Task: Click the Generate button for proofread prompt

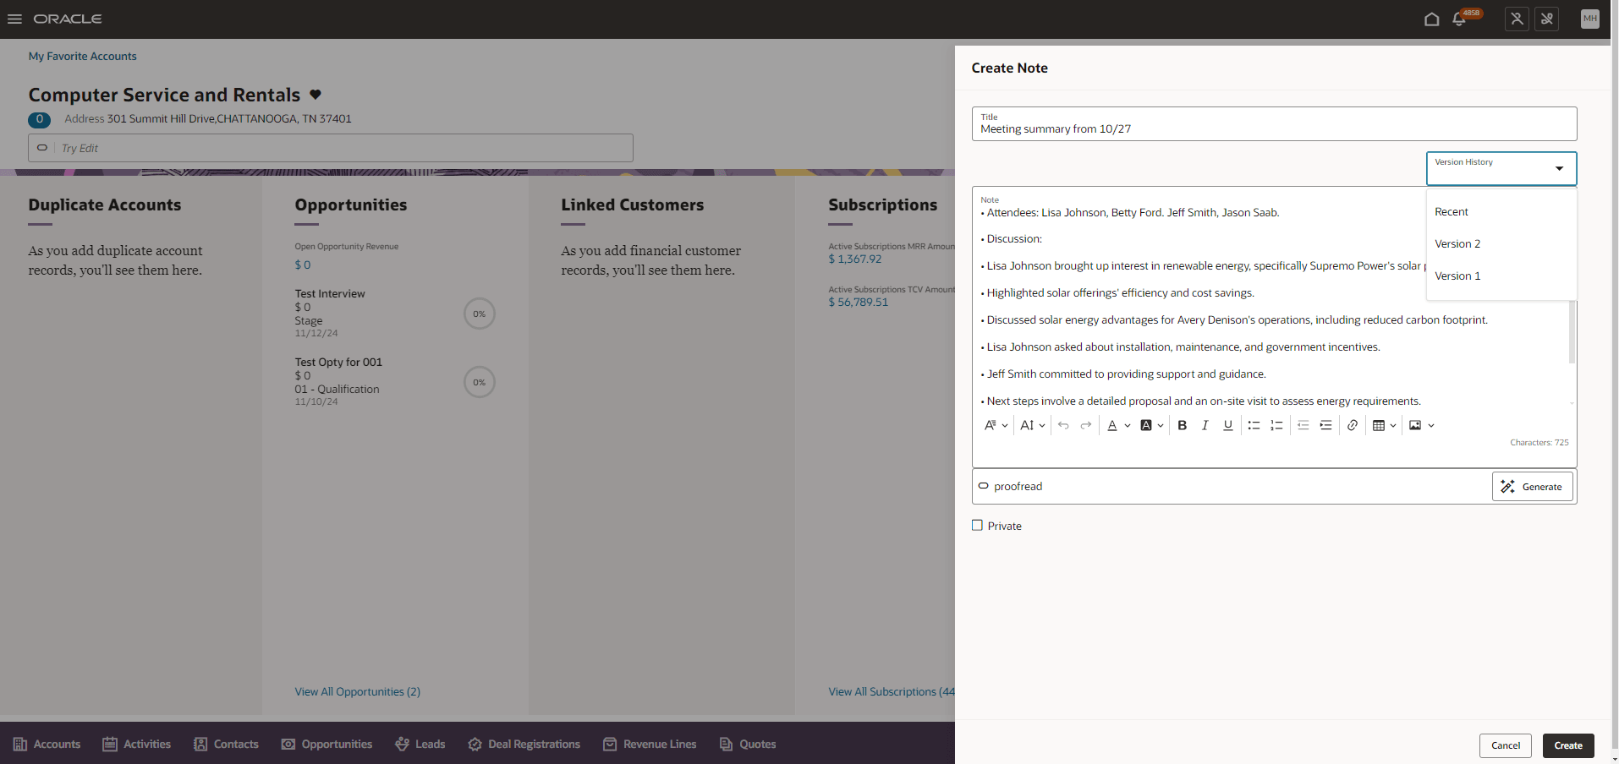Action: (1532, 486)
